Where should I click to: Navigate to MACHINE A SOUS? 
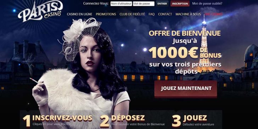[188, 14]
